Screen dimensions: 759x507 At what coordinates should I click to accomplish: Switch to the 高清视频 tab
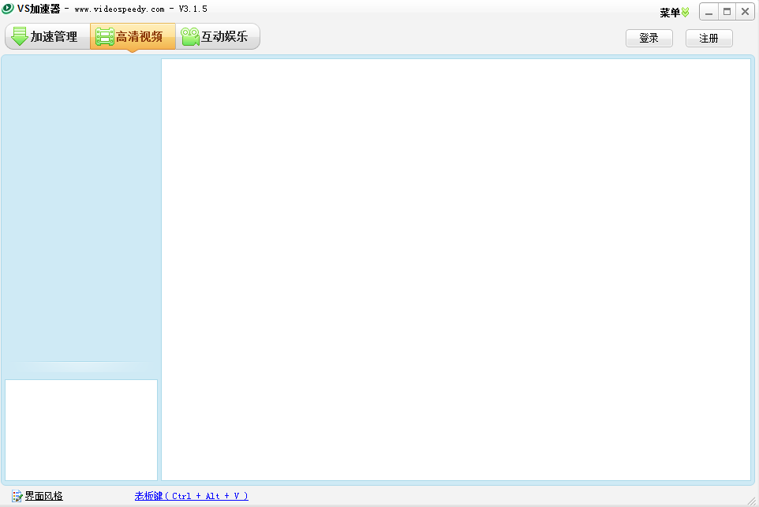pos(133,36)
